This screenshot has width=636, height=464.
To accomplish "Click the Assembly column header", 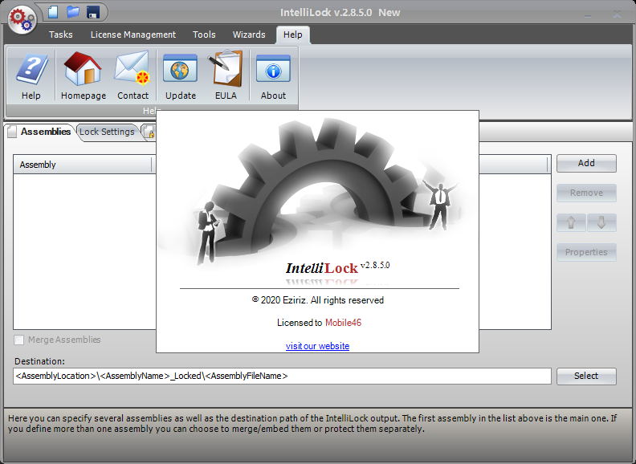I will 83,165.
